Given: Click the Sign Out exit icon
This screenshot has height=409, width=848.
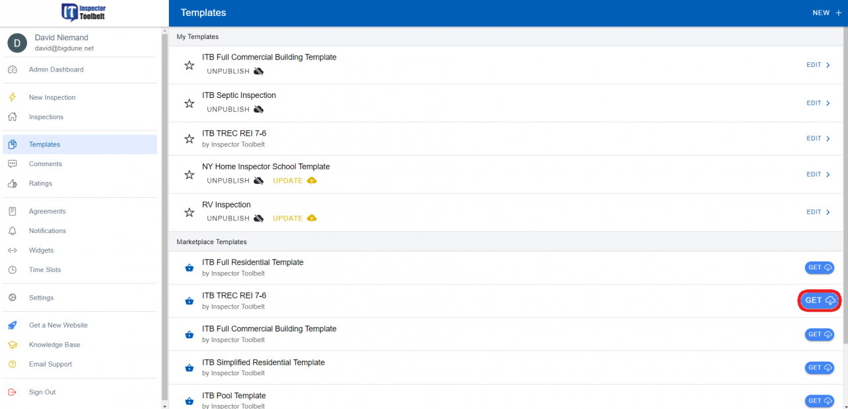Looking at the screenshot, I should tap(13, 392).
